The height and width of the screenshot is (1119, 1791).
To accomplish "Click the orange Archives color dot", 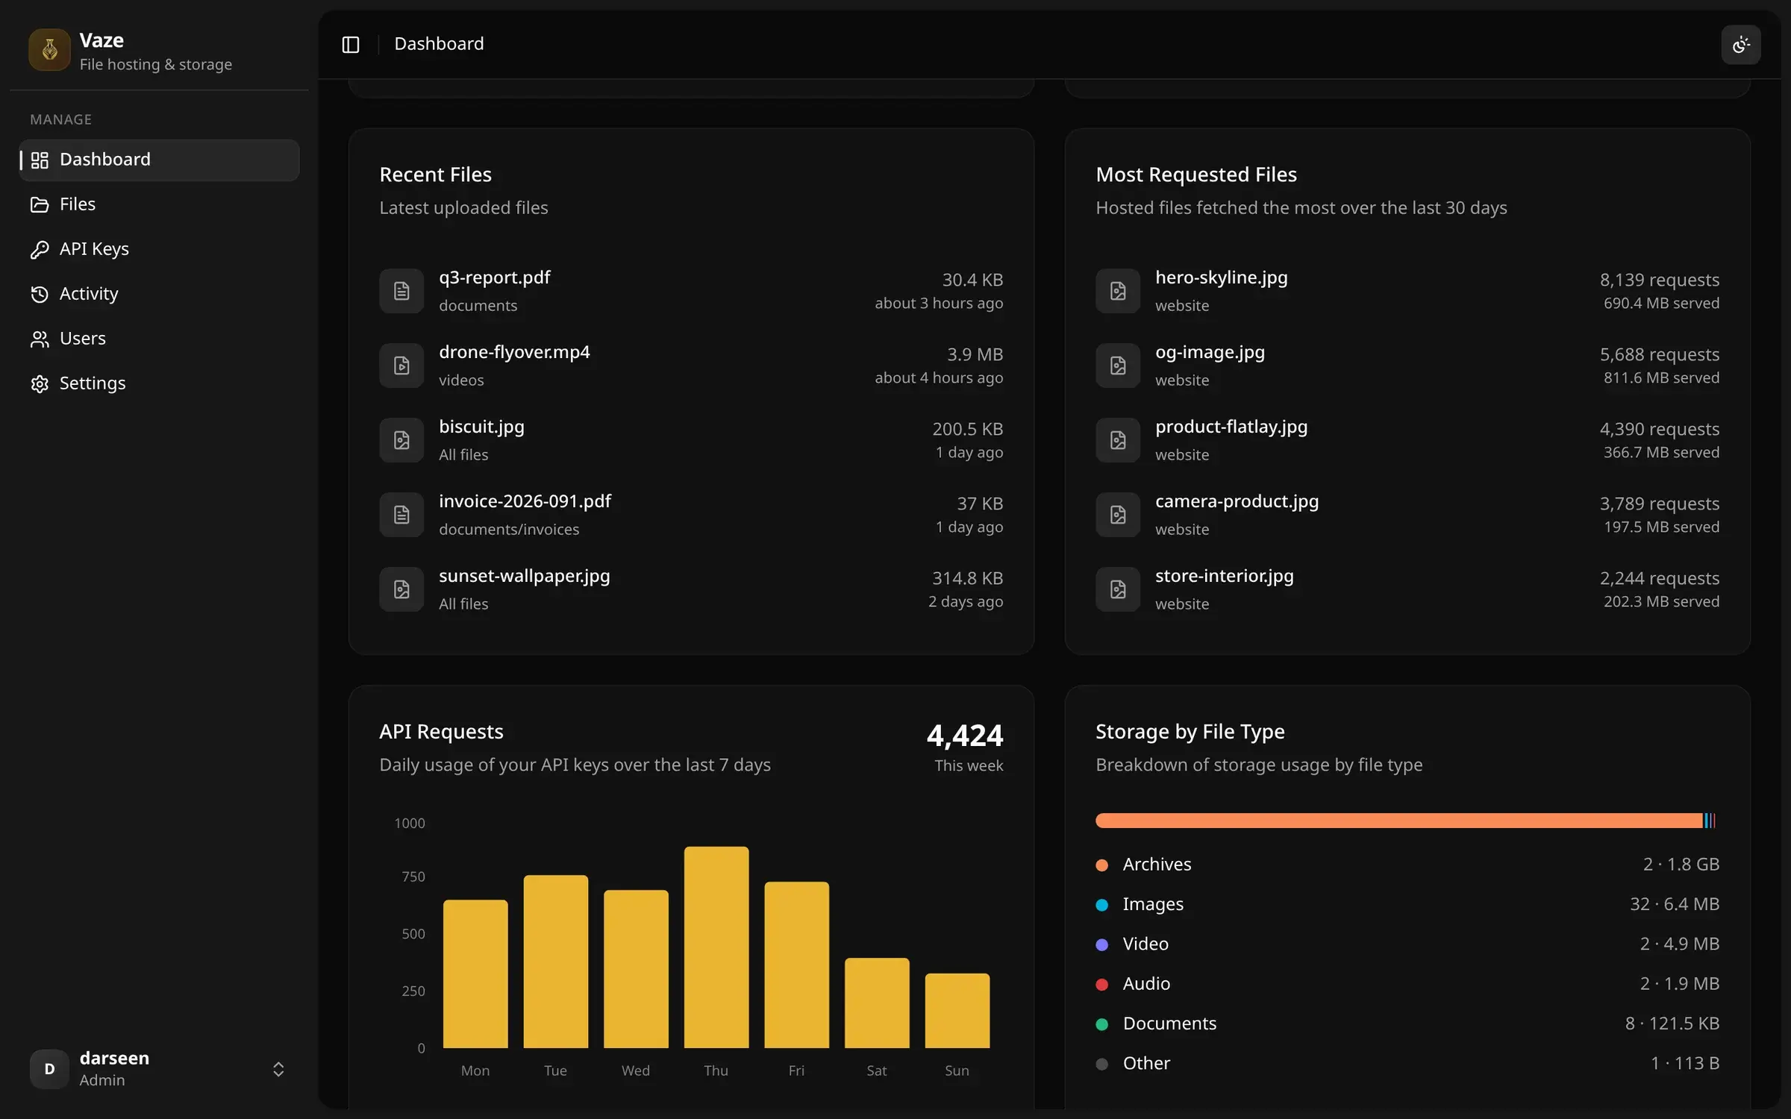I will pyautogui.click(x=1101, y=865).
